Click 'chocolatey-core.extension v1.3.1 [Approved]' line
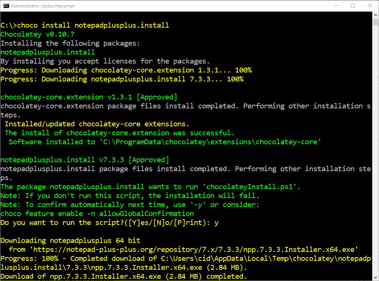379x281 pixels. coord(89,97)
